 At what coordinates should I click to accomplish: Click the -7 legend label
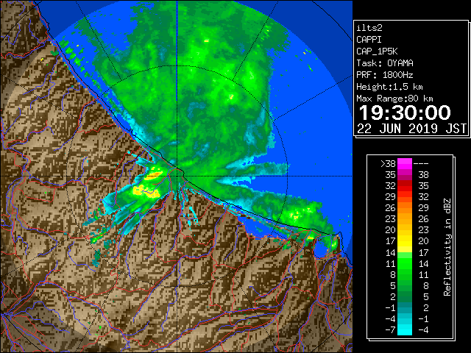(x=391, y=330)
